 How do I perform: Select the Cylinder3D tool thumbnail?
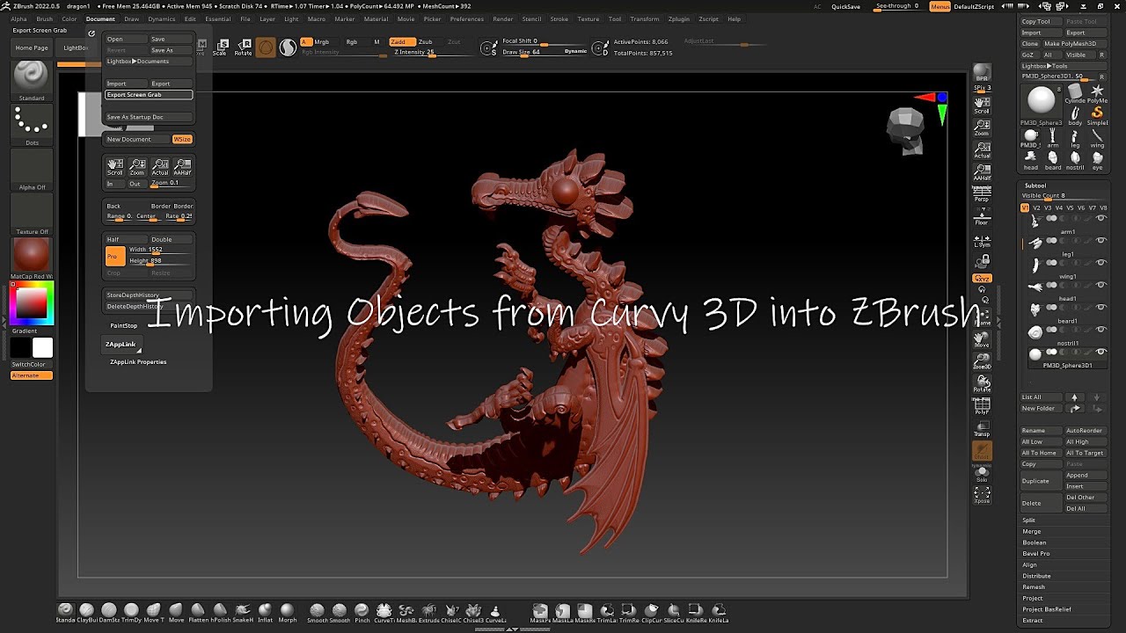point(1075,93)
